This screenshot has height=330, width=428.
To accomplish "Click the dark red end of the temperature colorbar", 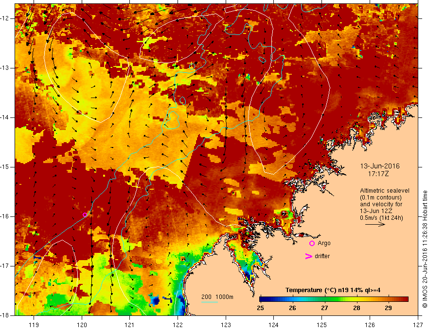I will point(405,299).
